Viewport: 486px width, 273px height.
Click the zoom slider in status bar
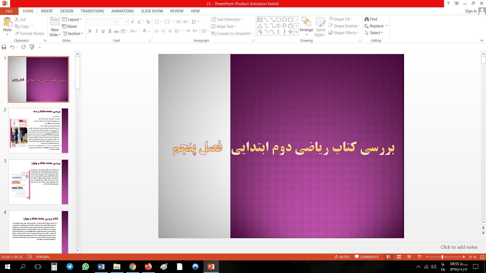coord(442,257)
